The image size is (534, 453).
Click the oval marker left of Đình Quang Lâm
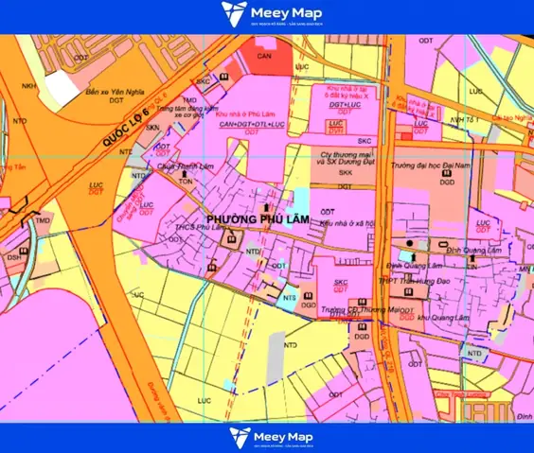point(444,243)
